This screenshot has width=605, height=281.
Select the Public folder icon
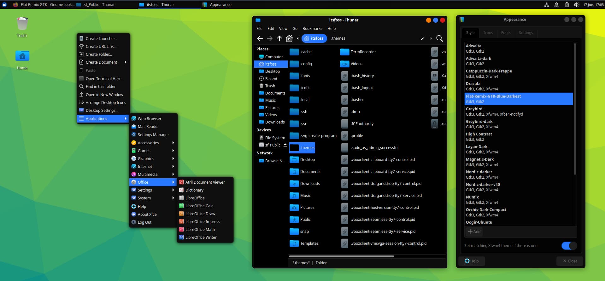pos(294,220)
